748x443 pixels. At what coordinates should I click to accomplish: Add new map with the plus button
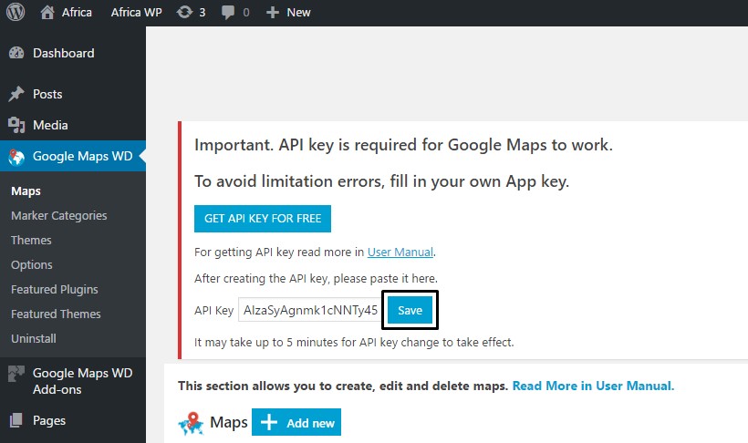point(296,423)
